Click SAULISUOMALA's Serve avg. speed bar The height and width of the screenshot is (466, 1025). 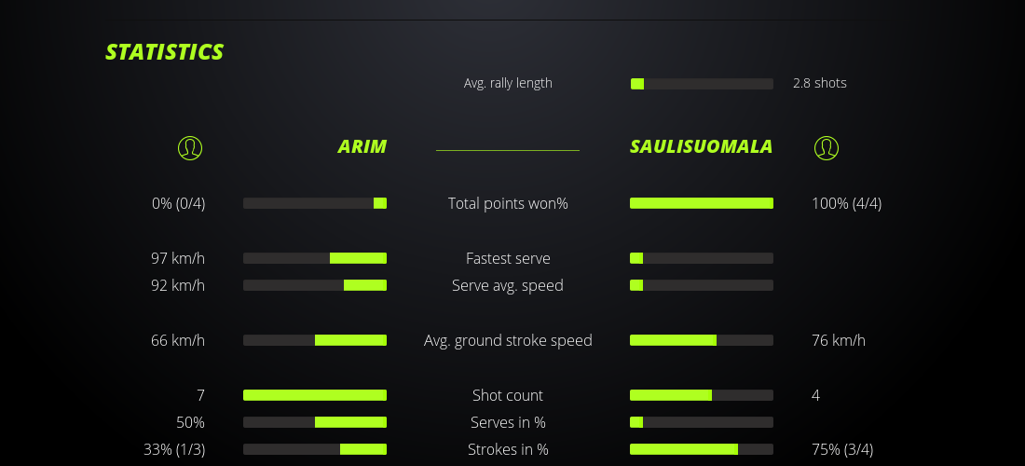point(702,285)
